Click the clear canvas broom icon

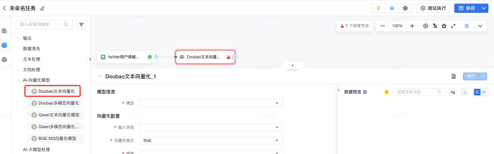444,26
